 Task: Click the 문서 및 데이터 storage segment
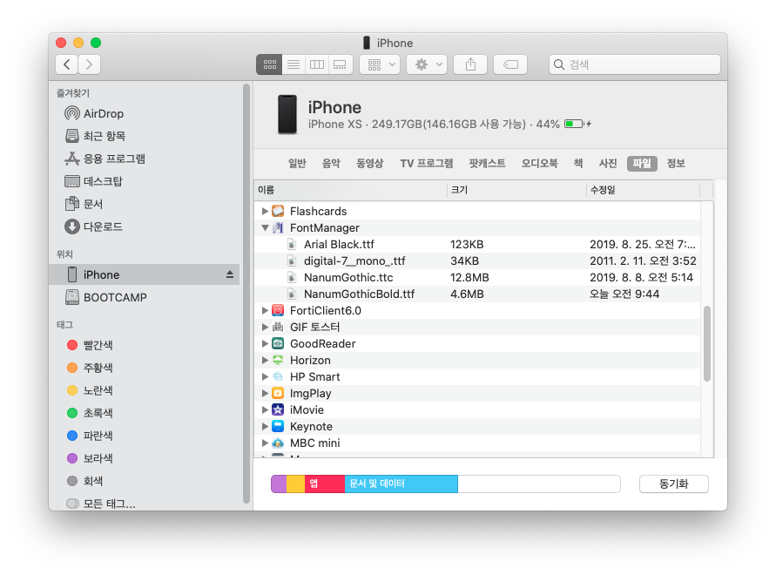coord(401,484)
